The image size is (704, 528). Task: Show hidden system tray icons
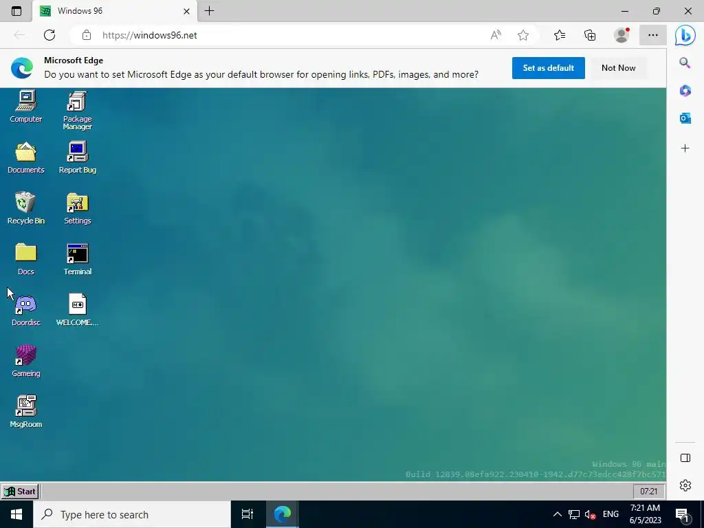pos(557,514)
